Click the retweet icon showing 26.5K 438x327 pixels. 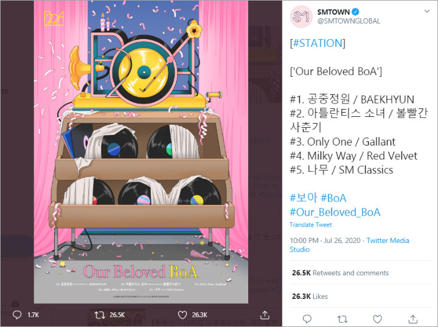coord(99,315)
